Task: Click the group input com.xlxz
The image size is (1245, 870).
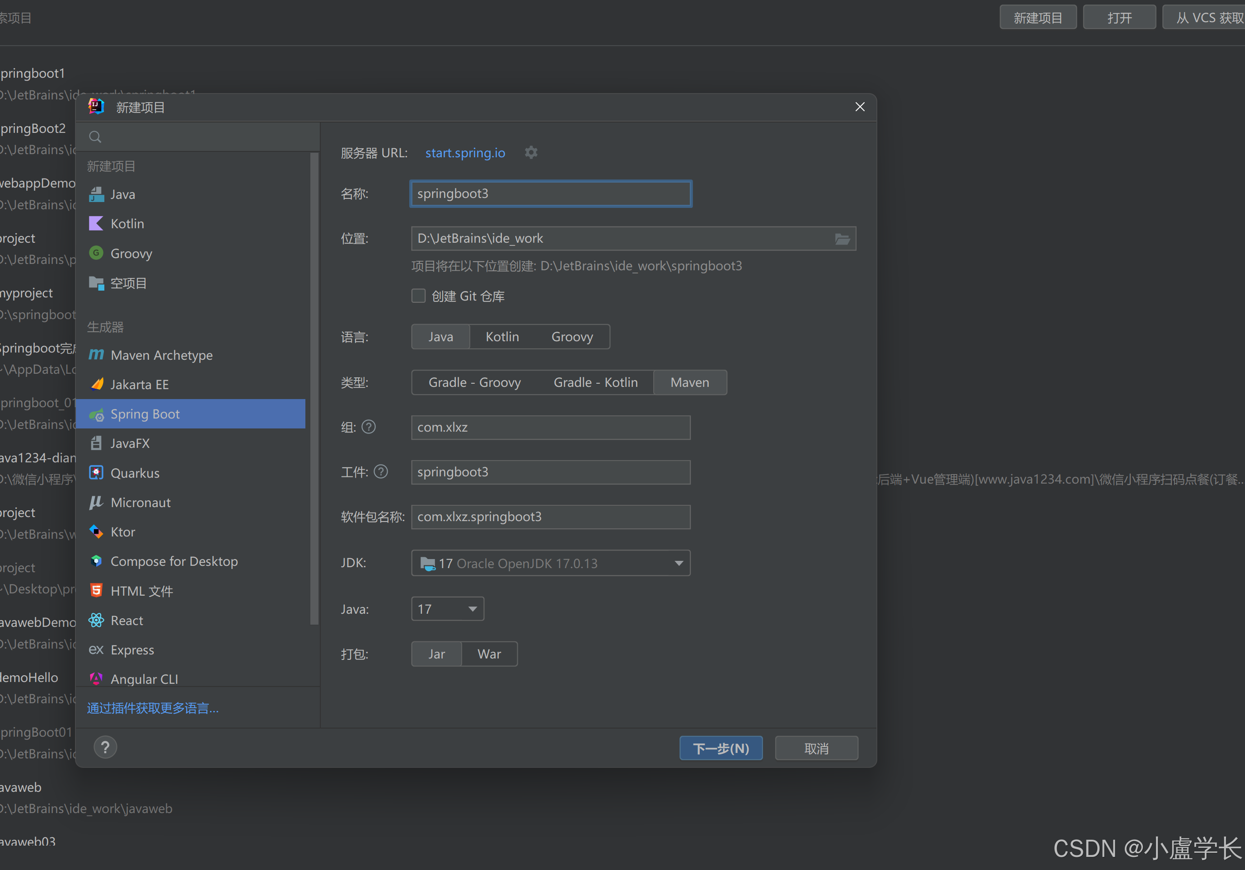Action: [550, 428]
